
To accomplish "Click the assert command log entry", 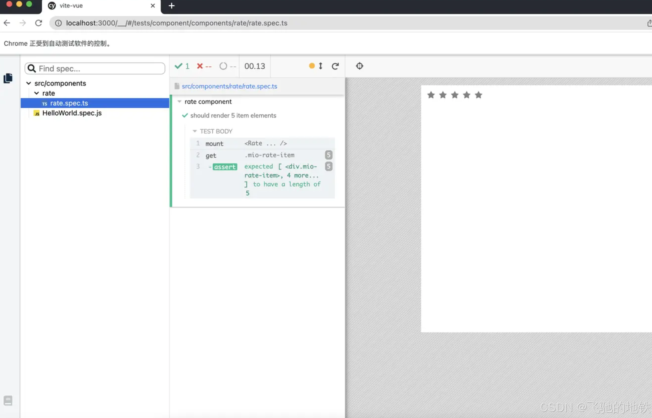I will coord(225,167).
